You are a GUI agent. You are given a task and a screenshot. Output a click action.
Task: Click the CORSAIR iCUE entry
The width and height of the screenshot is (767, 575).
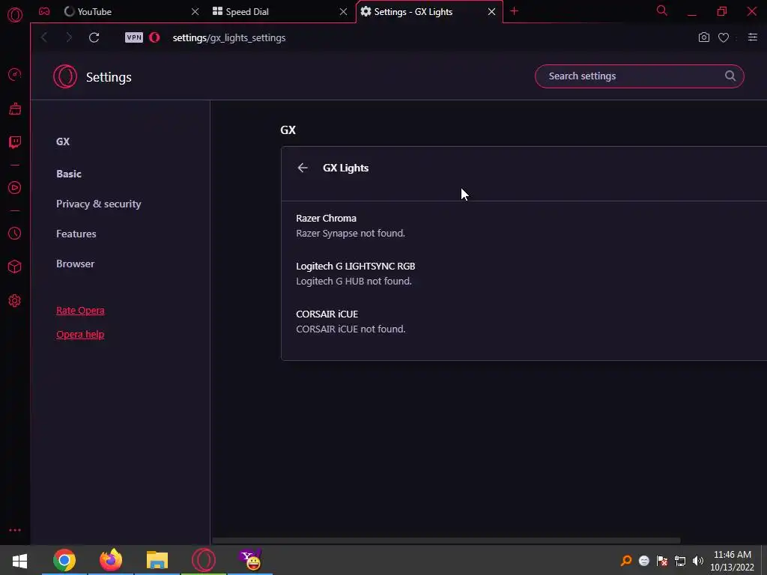pyautogui.click(x=327, y=314)
